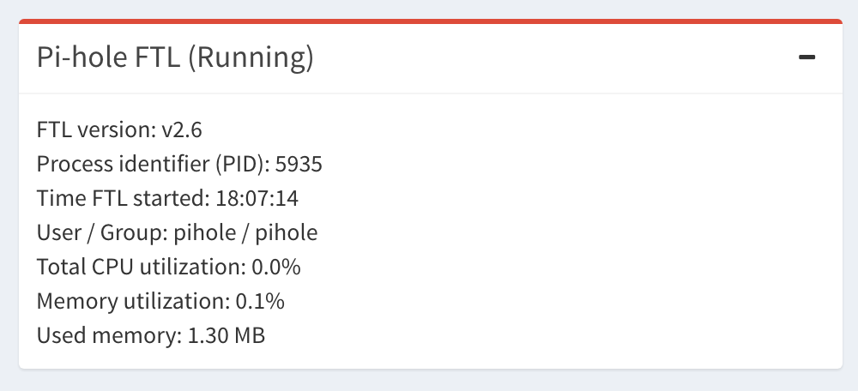Click the start time 18:07:14

point(257,198)
